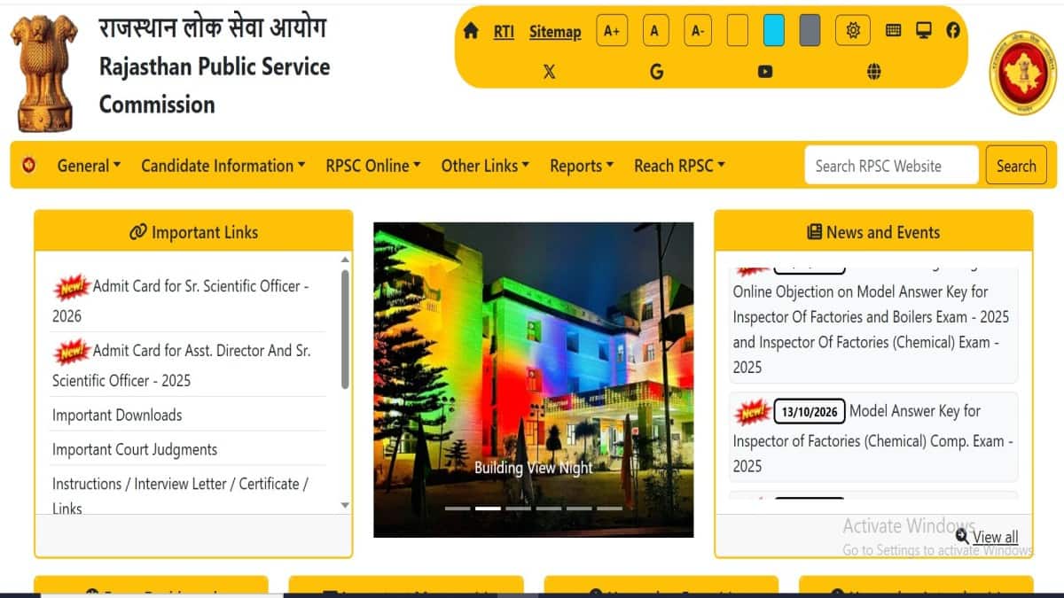Expand the RPSC Online dropdown
1064x598 pixels.
pos(373,166)
